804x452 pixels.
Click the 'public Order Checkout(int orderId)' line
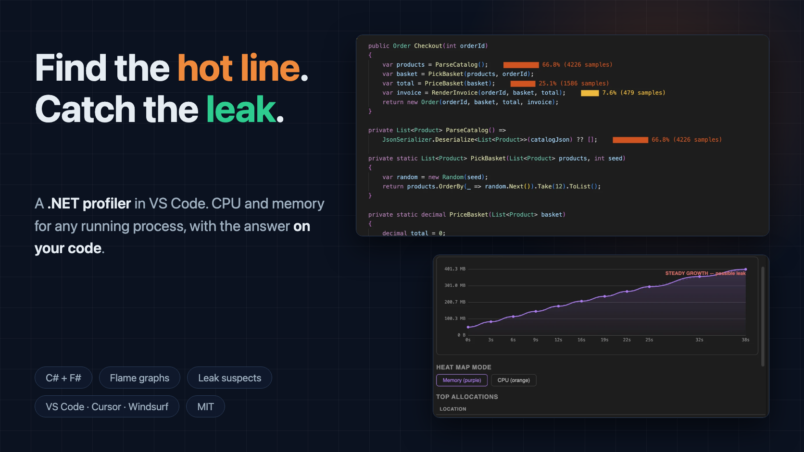(x=428, y=46)
